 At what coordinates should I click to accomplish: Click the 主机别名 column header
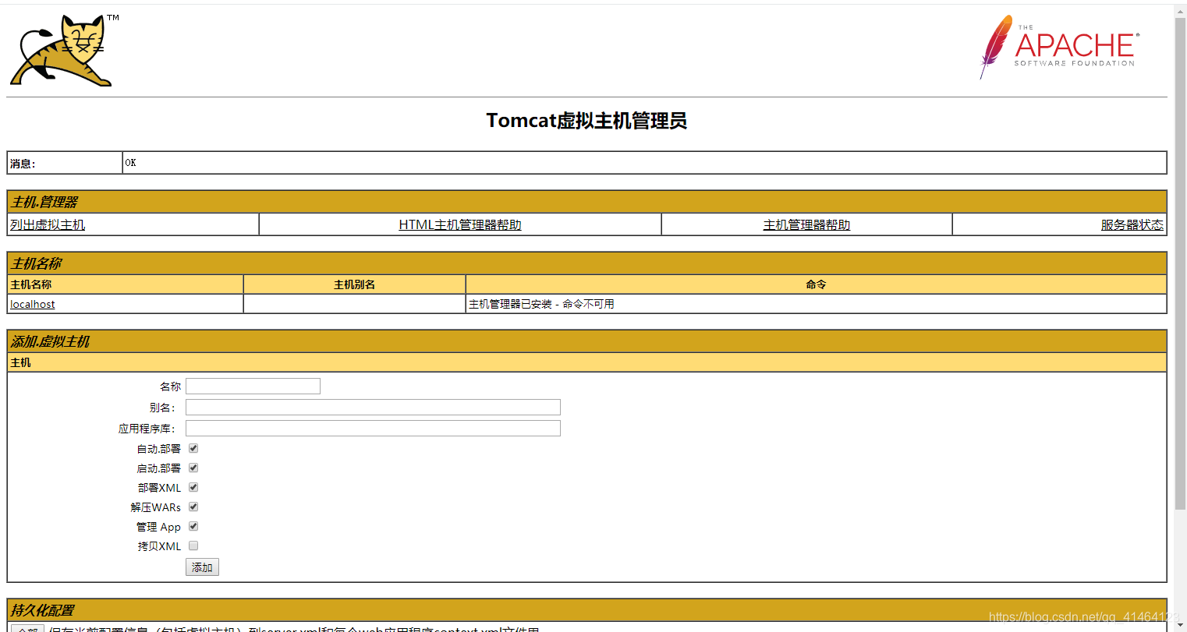click(x=355, y=284)
